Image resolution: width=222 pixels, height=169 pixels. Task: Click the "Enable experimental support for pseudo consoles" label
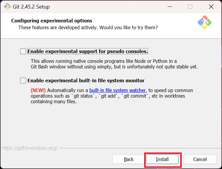(x=87, y=51)
